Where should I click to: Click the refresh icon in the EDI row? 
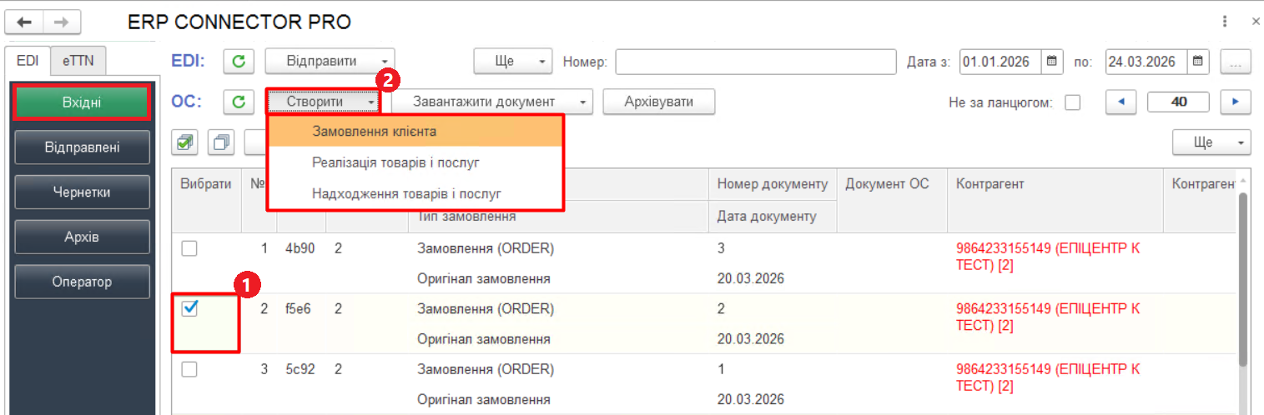(239, 62)
